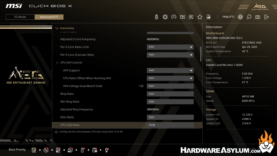Click the MEG Z890 GODLIKE motherboard name
The height and width of the screenshot is (156, 277).
224,38
